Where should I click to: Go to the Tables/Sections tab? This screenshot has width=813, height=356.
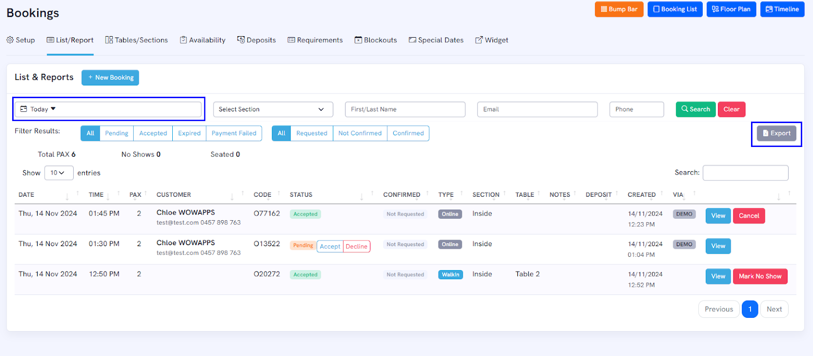click(136, 40)
